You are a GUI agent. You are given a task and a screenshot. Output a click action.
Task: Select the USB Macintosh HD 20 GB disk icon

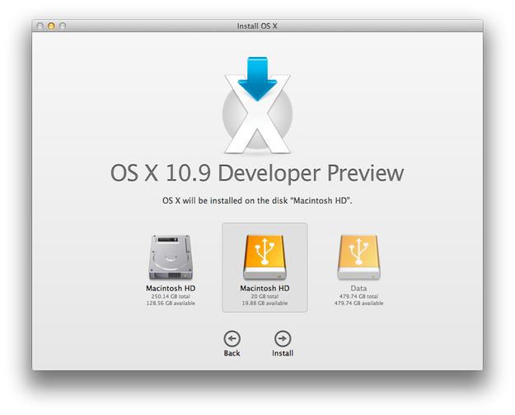265,257
